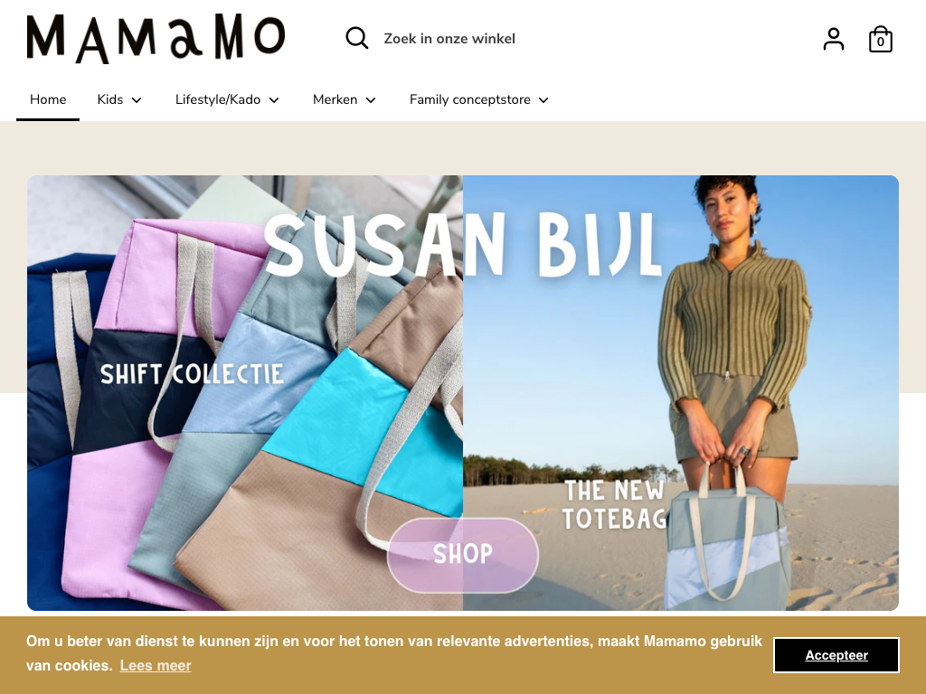The image size is (926, 694).
Task: Open the Lifestyle/Kado menu label
Action: [x=218, y=99]
